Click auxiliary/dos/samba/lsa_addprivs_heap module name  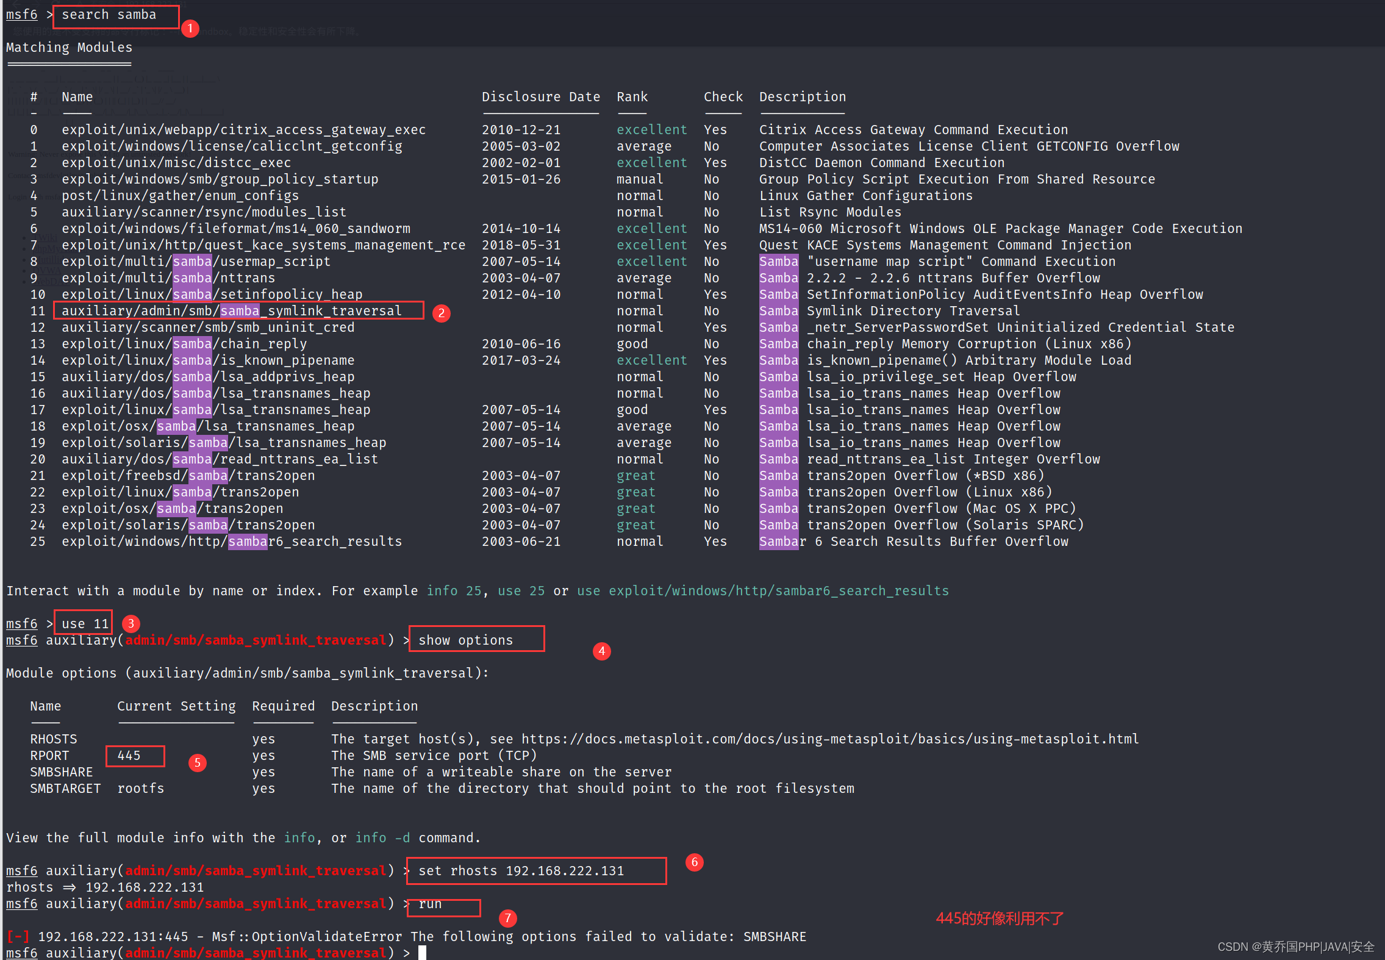(208, 377)
